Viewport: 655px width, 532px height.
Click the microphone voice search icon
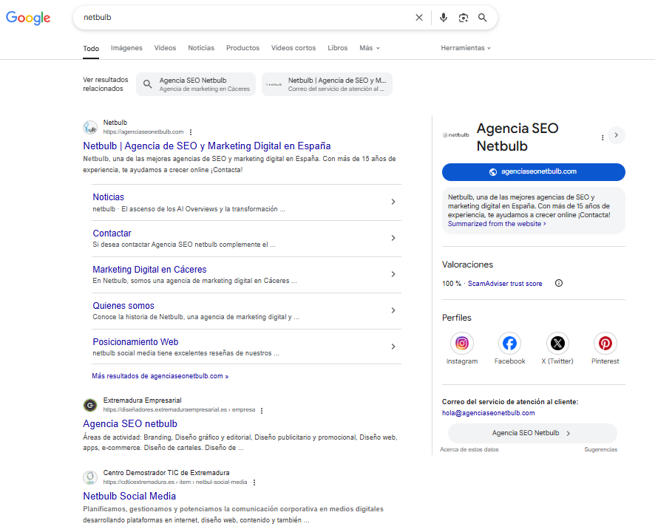tap(443, 17)
